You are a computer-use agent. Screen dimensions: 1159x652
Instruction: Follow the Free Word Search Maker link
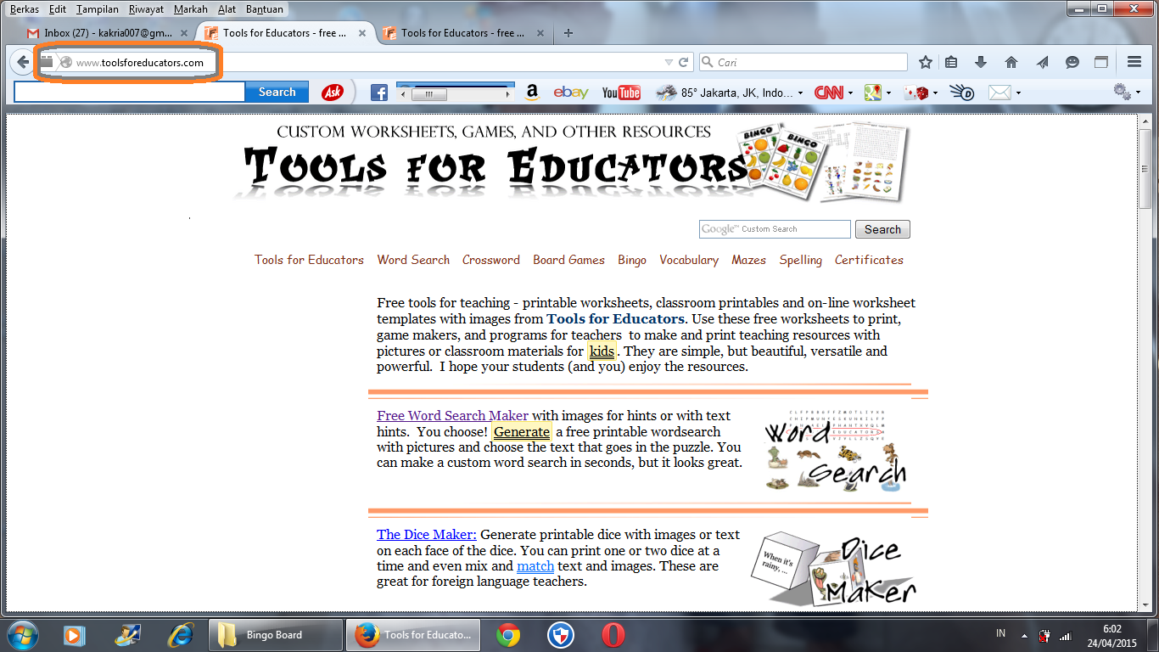(x=452, y=415)
